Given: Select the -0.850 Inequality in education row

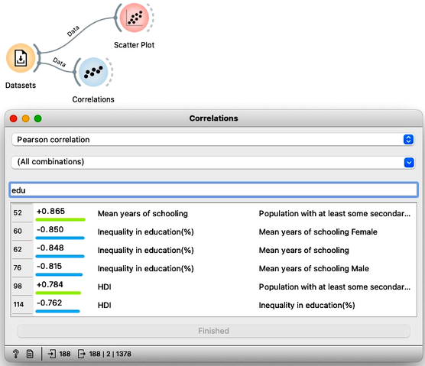Looking at the screenshot, I should [x=213, y=232].
